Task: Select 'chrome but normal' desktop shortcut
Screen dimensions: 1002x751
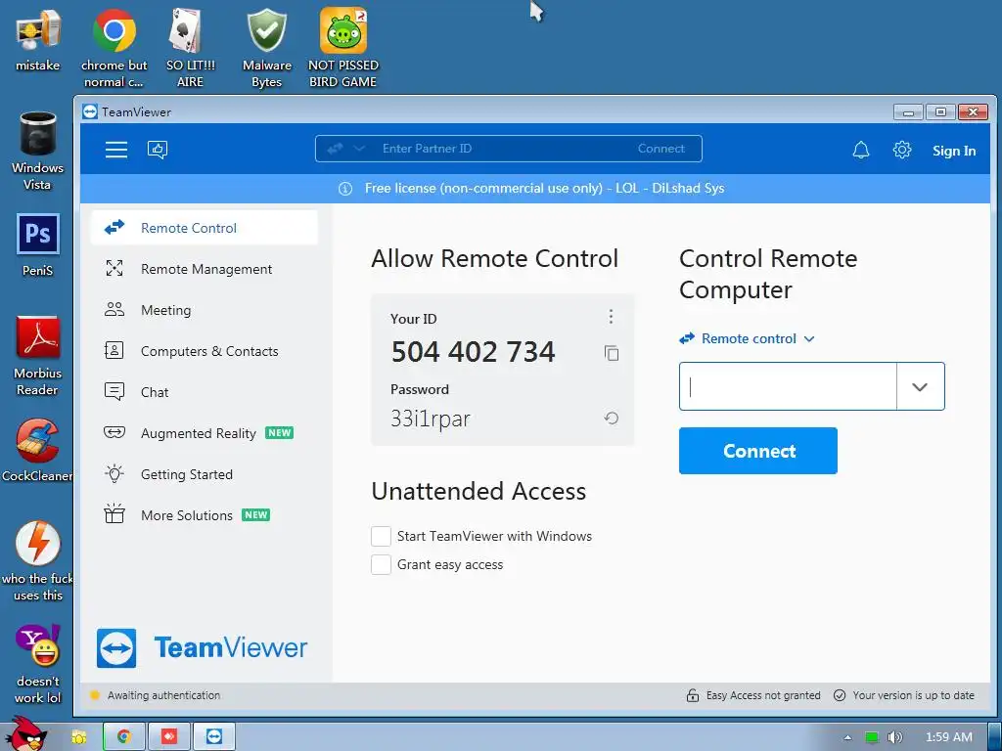Action: click(114, 48)
